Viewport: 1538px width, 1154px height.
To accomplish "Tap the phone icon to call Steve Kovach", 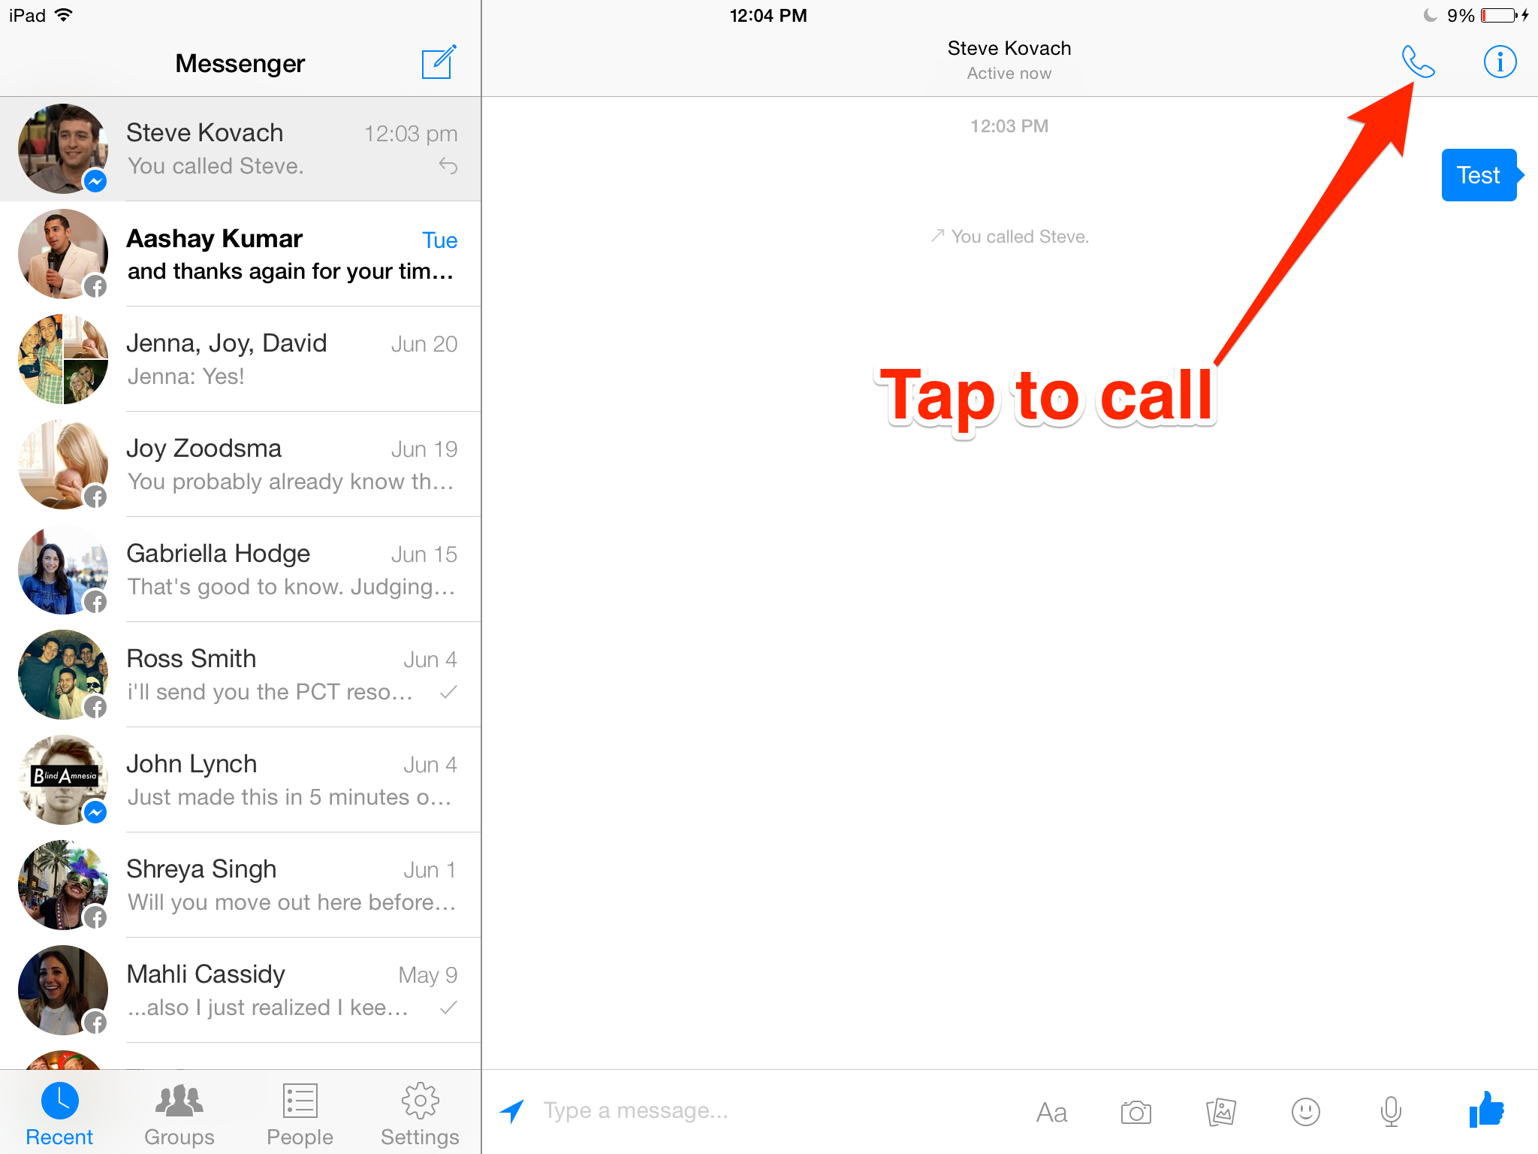I will (x=1418, y=62).
